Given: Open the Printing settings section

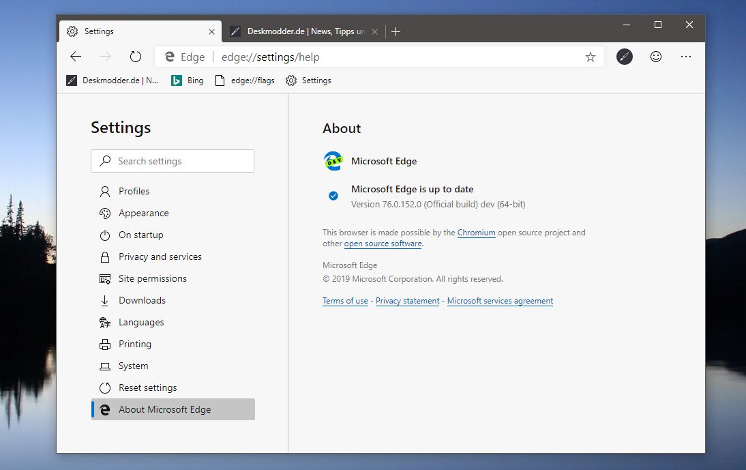Looking at the screenshot, I should (x=173, y=344).
